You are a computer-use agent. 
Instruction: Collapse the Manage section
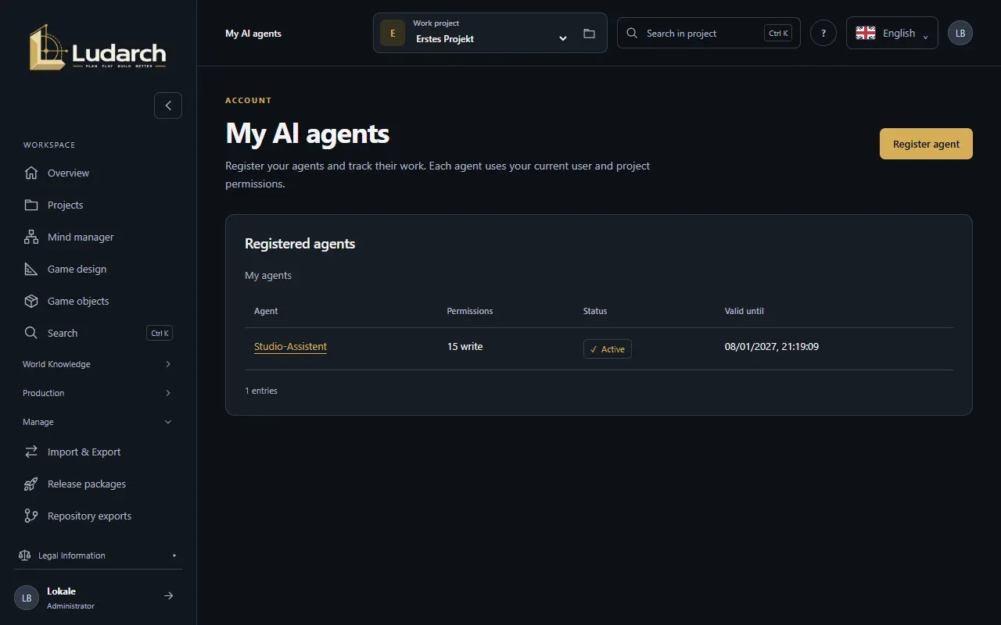pyautogui.click(x=98, y=422)
